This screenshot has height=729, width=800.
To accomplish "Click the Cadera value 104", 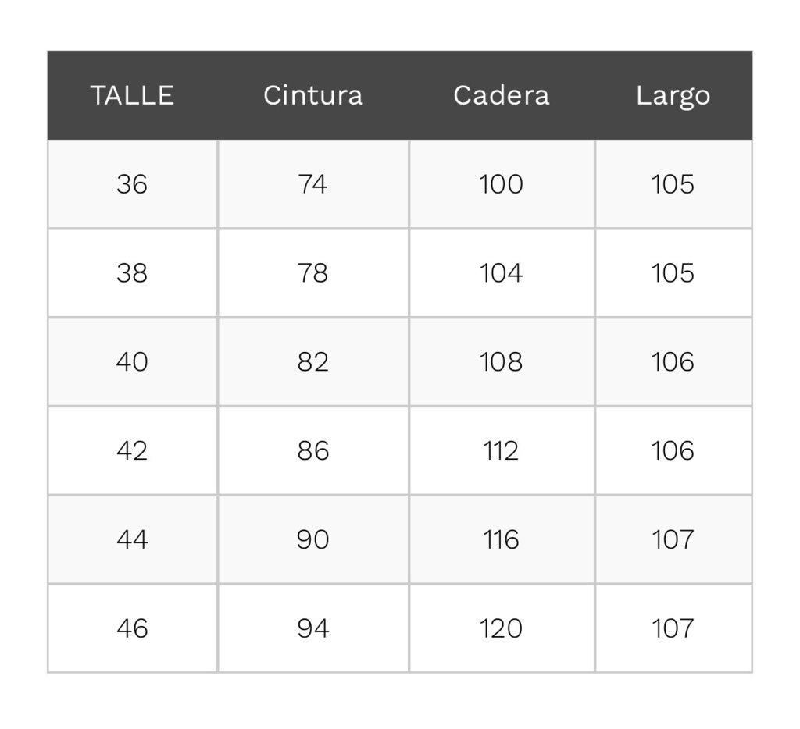I will (501, 272).
